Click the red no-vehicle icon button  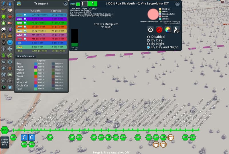(159, 29)
